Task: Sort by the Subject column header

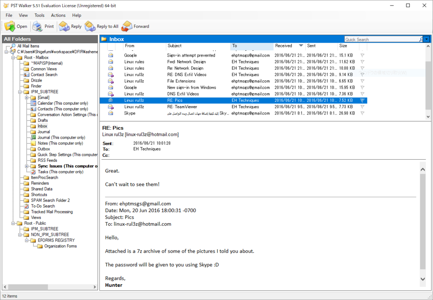Action: (198, 46)
